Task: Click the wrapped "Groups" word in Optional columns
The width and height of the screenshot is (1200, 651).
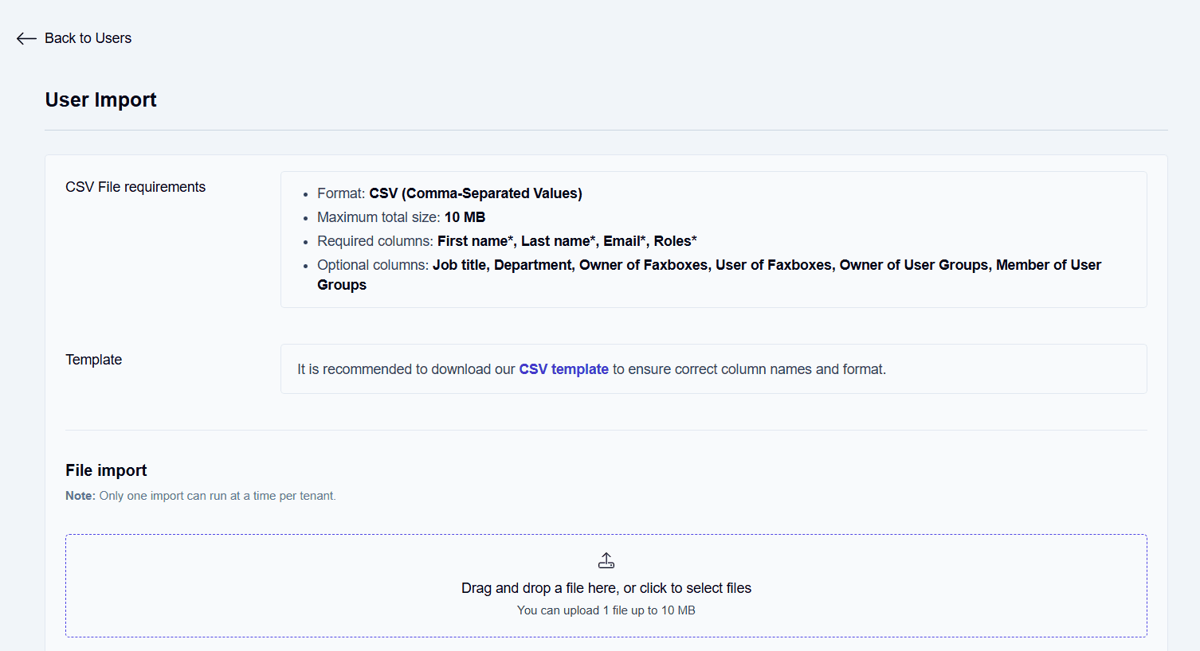Action: coord(342,285)
